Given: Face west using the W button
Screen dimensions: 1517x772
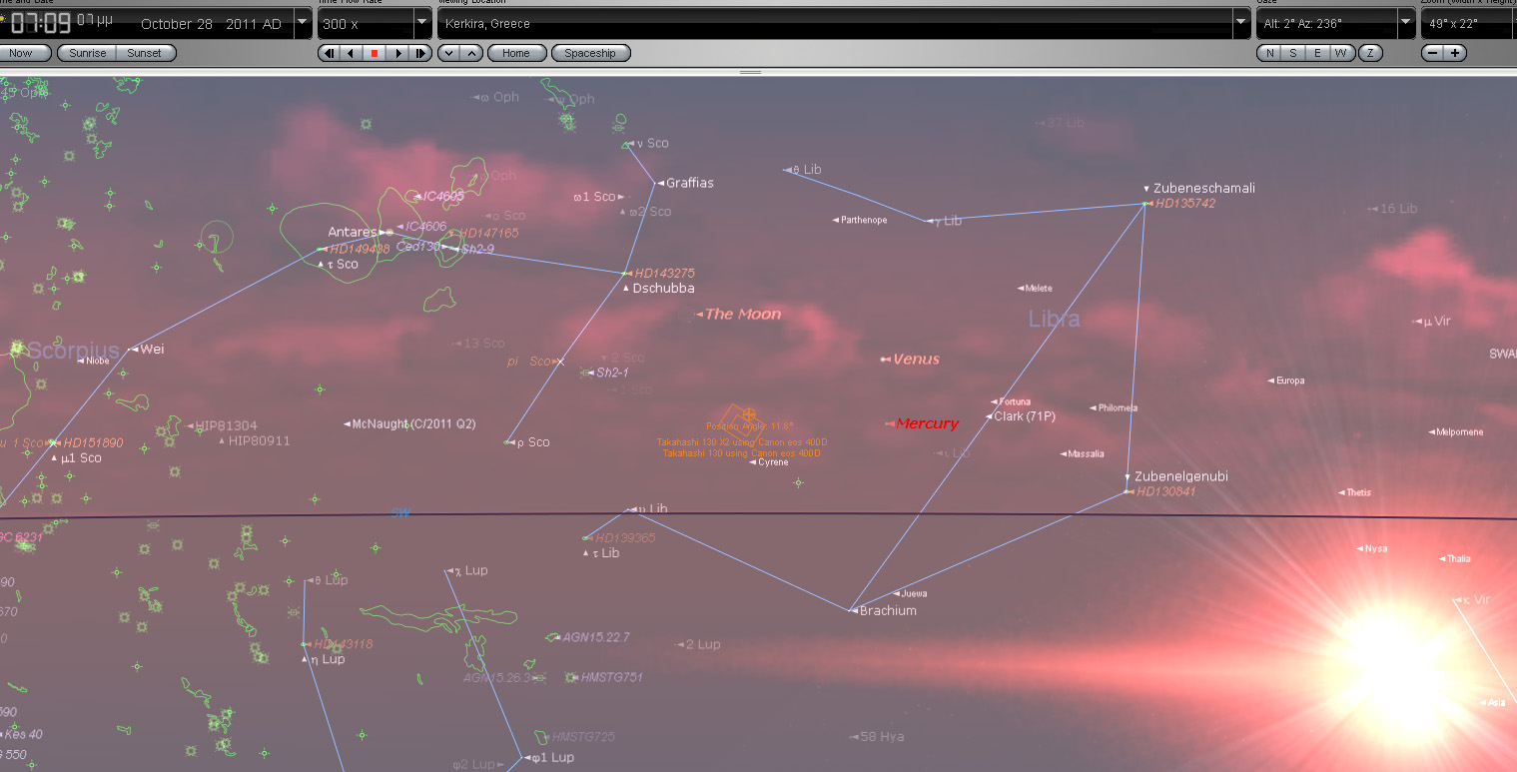Looking at the screenshot, I should (x=1340, y=53).
